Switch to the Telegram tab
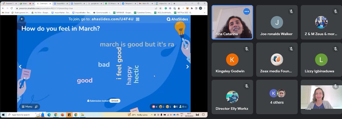Image resolution: width=342 pixels, height=119 pixels. click(129, 4)
